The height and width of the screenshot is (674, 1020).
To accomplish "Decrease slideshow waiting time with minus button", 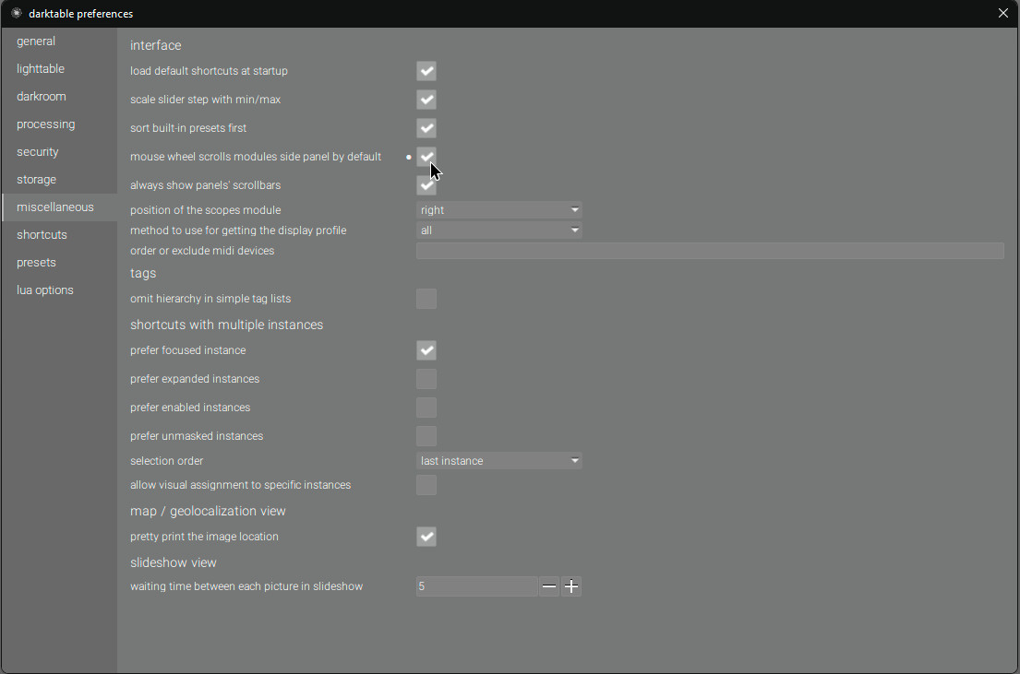I will (x=549, y=585).
